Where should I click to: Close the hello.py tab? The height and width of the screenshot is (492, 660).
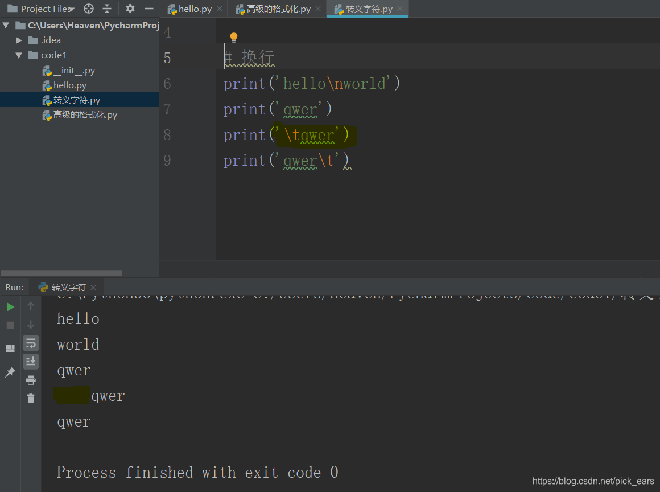click(220, 9)
